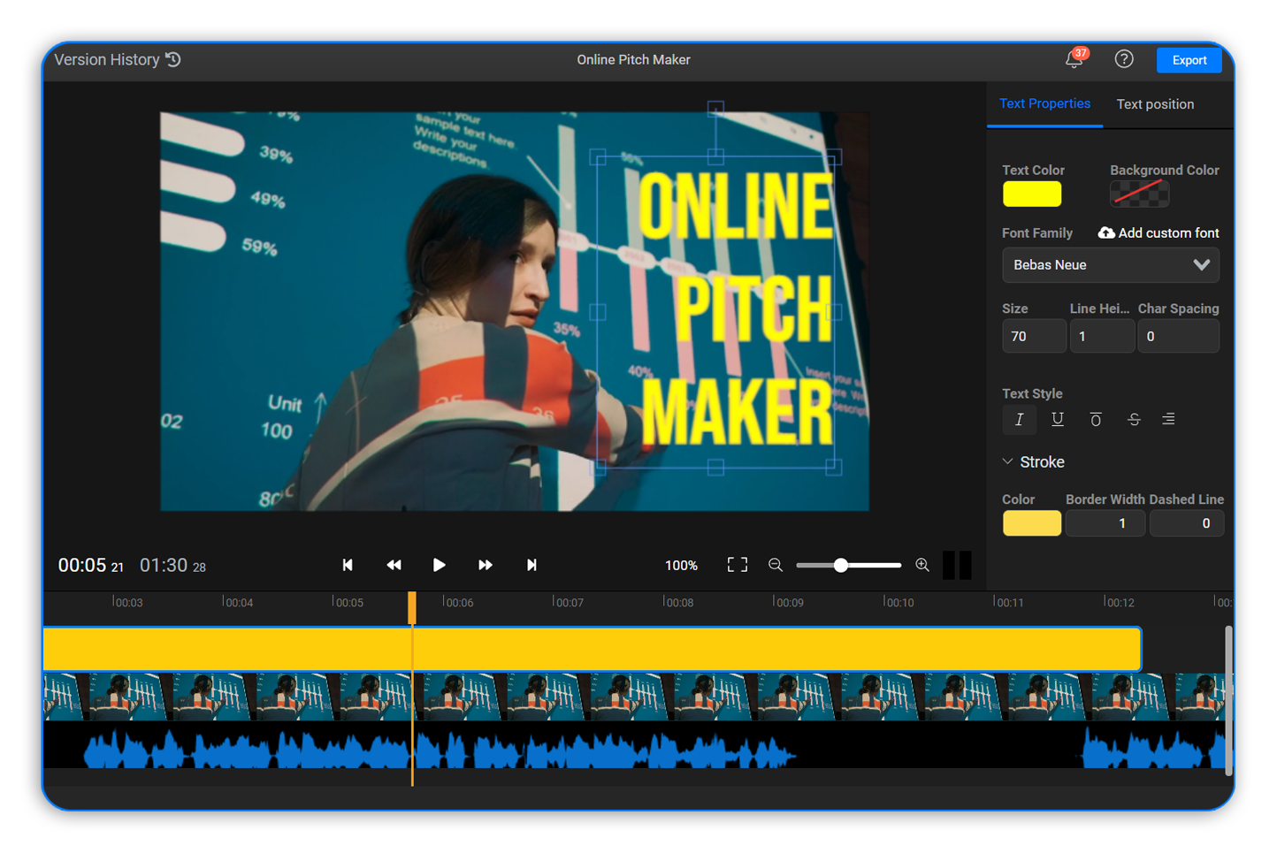Collapse the Stroke section
1277x853 pixels.
1008,461
